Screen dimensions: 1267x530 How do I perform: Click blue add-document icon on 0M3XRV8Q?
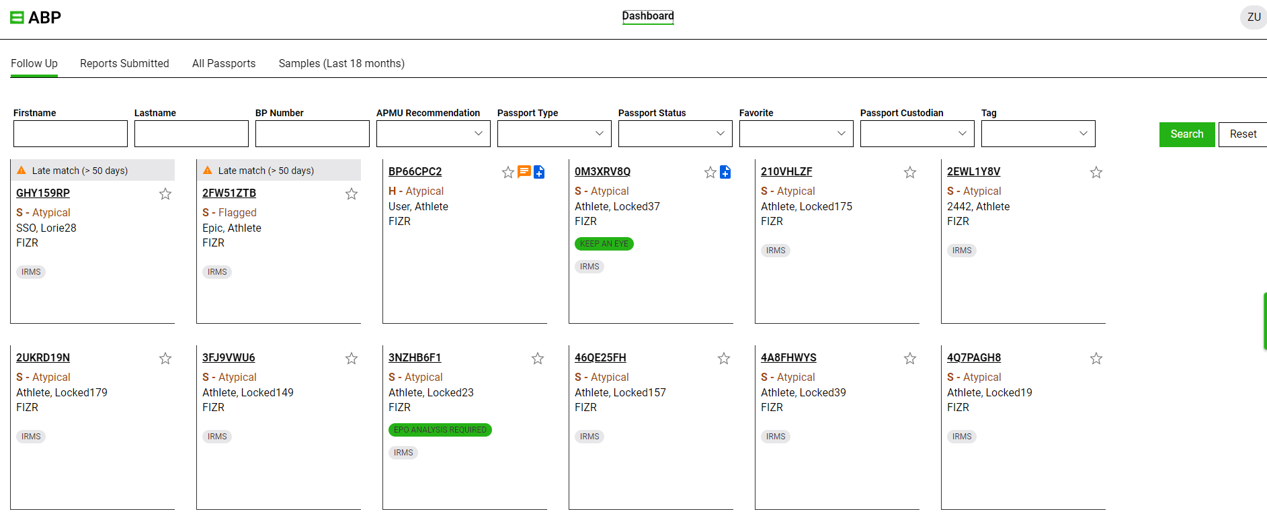tap(725, 172)
